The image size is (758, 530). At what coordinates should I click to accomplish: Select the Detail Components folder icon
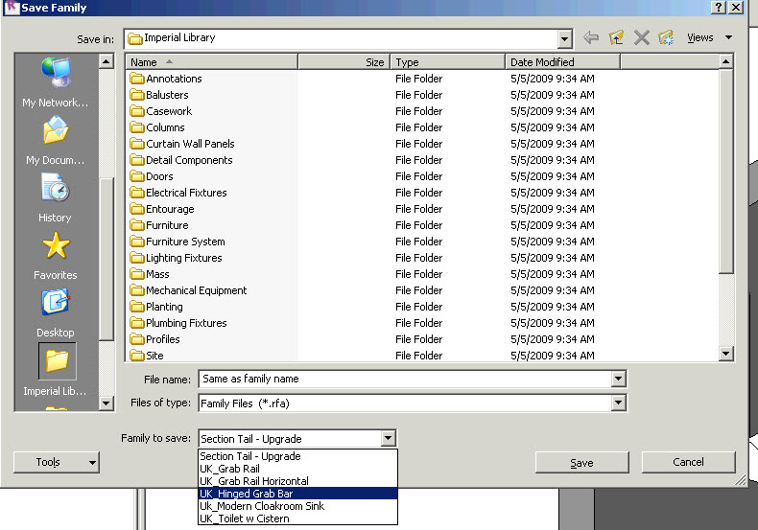click(137, 160)
